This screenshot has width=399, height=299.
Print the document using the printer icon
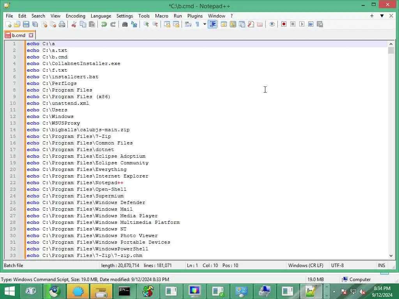coord(62,24)
